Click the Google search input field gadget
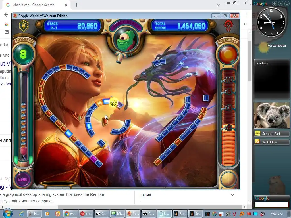 pyautogui.click(x=272, y=204)
